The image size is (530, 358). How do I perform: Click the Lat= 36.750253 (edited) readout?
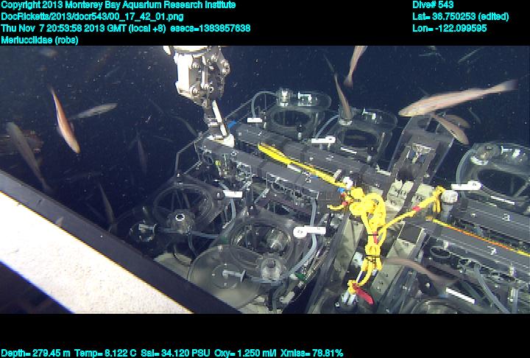point(460,17)
